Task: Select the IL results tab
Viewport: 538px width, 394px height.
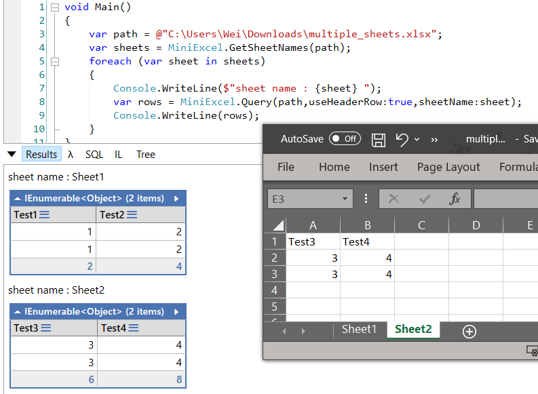Action: click(118, 155)
